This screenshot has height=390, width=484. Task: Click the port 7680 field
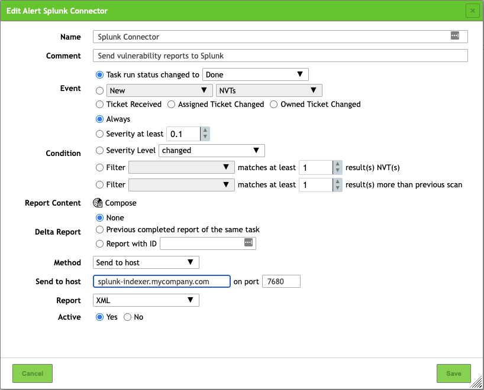(281, 281)
